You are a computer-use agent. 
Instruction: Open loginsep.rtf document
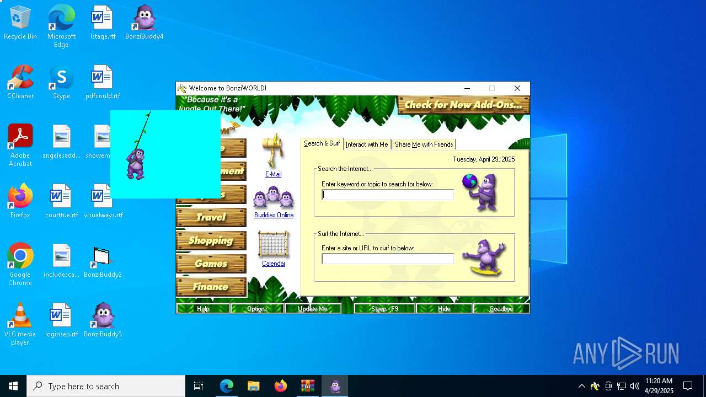61,321
